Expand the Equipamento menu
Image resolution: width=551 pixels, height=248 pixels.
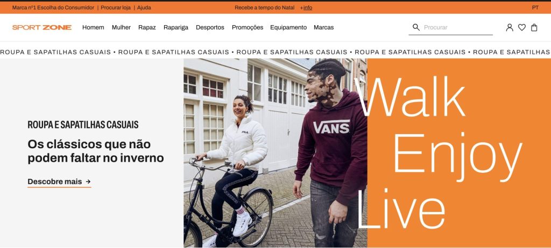(x=288, y=27)
